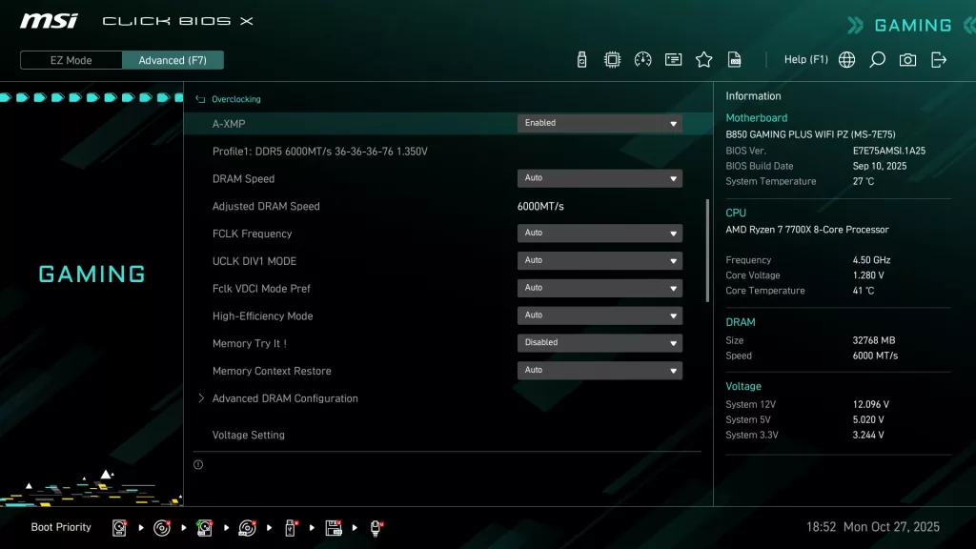Screen dimensions: 976x549
Task: Open the DRAM Speed dropdown
Action: (x=600, y=178)
